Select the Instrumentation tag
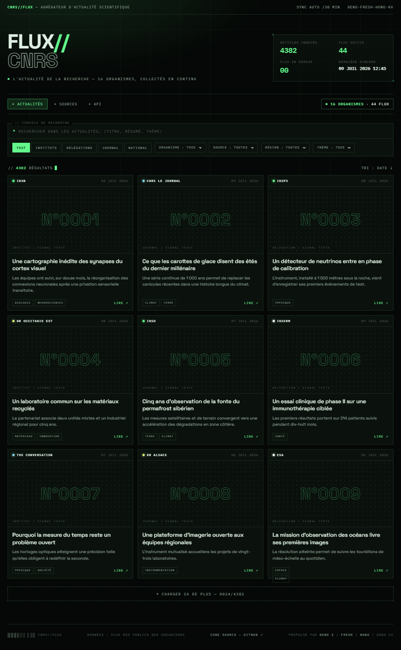Screen dimensions: 401x650 pos(160,570)
